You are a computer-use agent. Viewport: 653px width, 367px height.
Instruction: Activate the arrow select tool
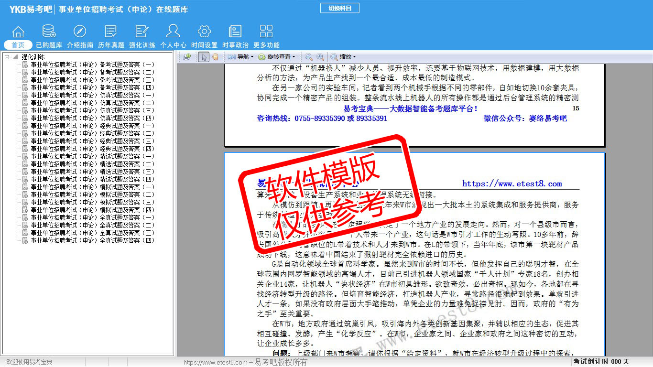[204, 57]
